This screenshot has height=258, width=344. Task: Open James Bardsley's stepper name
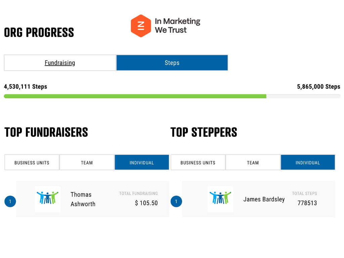click(264, 199)
